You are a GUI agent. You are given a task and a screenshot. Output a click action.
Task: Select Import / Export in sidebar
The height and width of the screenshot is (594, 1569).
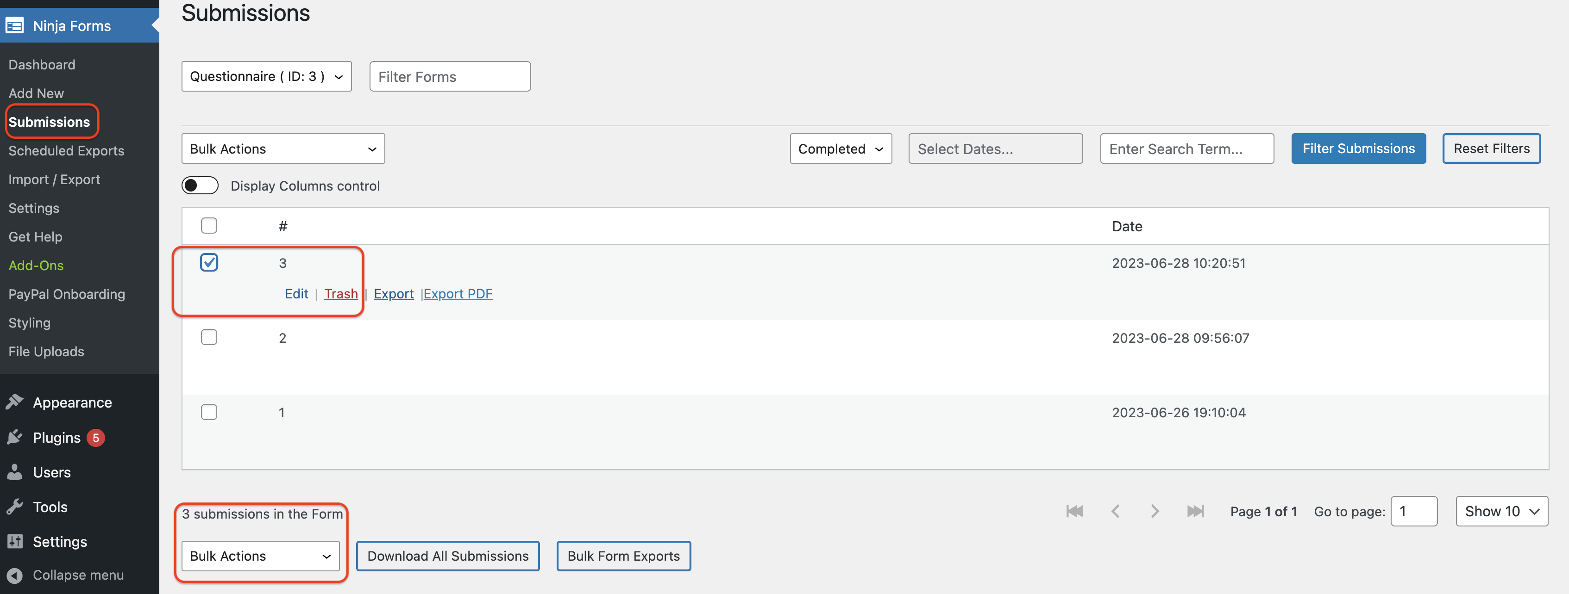[54, 179]
